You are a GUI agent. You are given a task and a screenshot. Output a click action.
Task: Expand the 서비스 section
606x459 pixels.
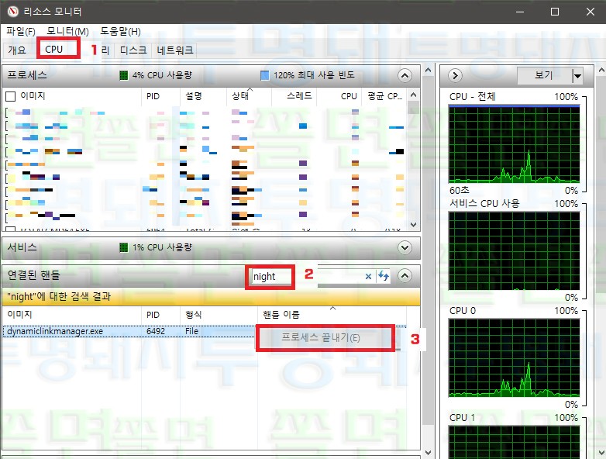[405, 247]
